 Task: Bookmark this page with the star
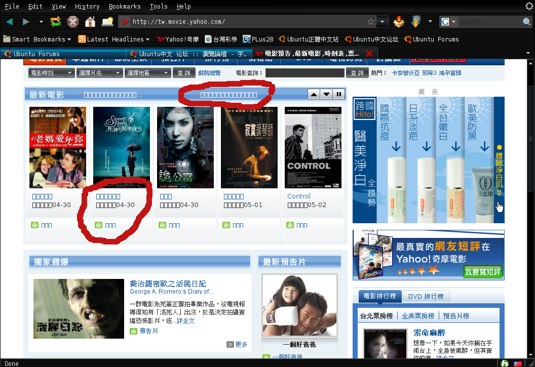371,22
